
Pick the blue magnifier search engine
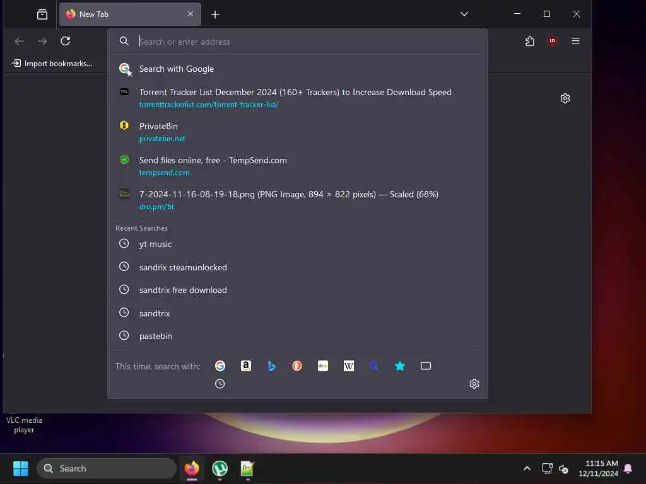point(374,366)
